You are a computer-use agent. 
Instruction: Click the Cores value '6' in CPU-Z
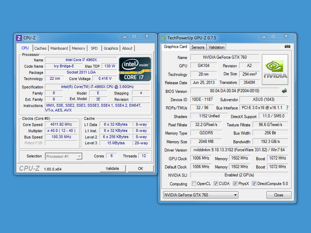(111, 156)
